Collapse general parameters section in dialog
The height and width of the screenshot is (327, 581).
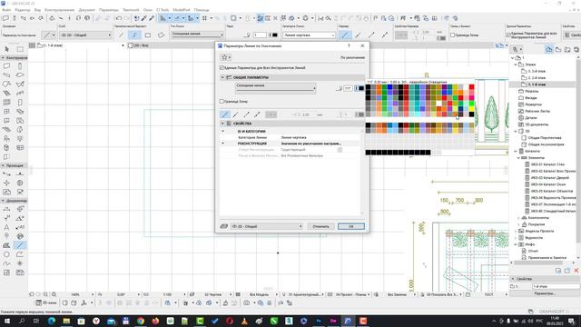tap(222, 77)
